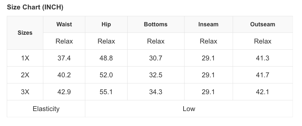The height and width of the screenshot is (126, 302).
Task: Select the 2X size row label
Action: click(25, 75)
